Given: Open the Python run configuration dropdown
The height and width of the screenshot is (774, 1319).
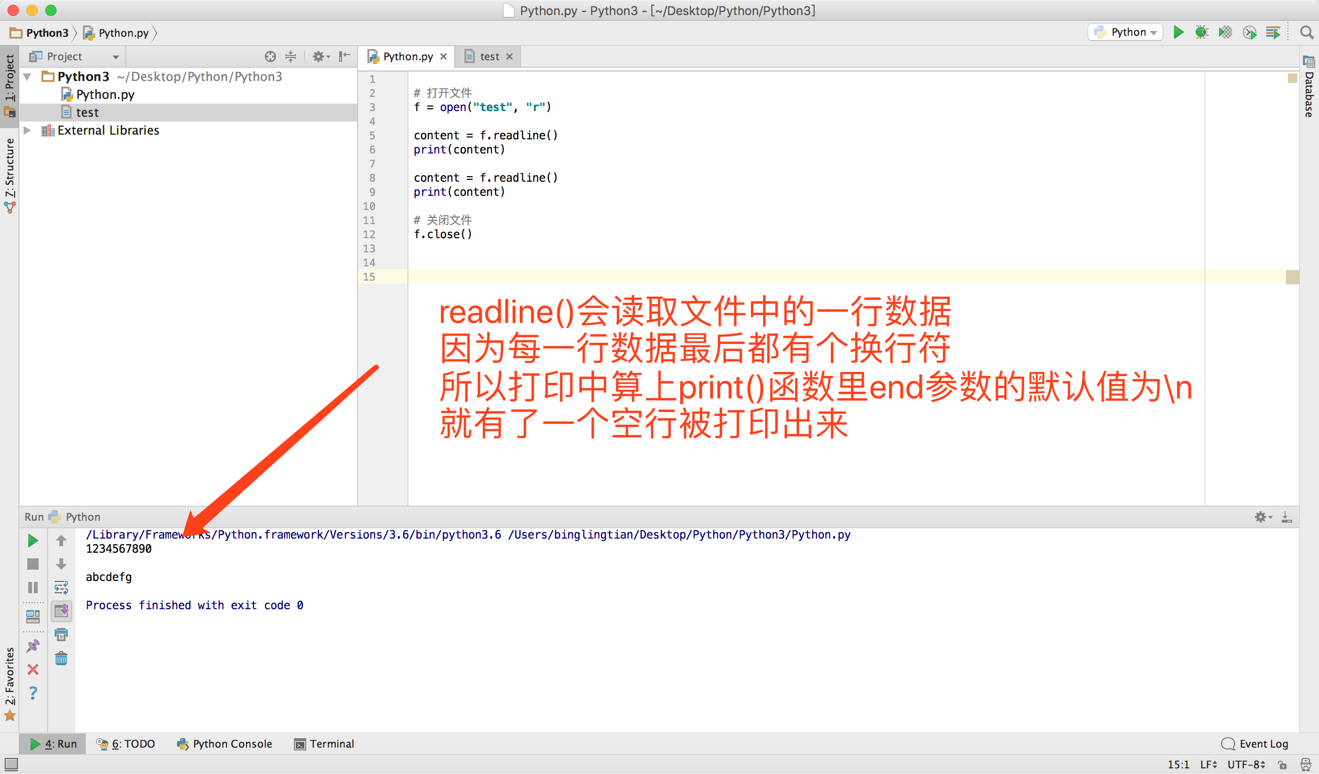Looking at the screenshot, I should point(1125,32).
